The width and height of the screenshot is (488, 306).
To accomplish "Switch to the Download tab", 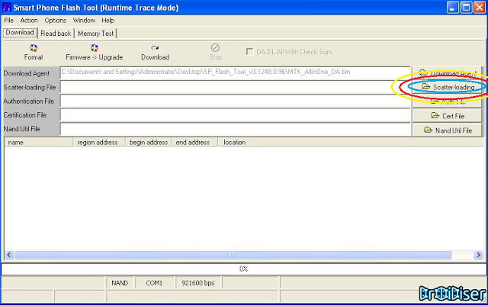I will [x=20, y=32].
